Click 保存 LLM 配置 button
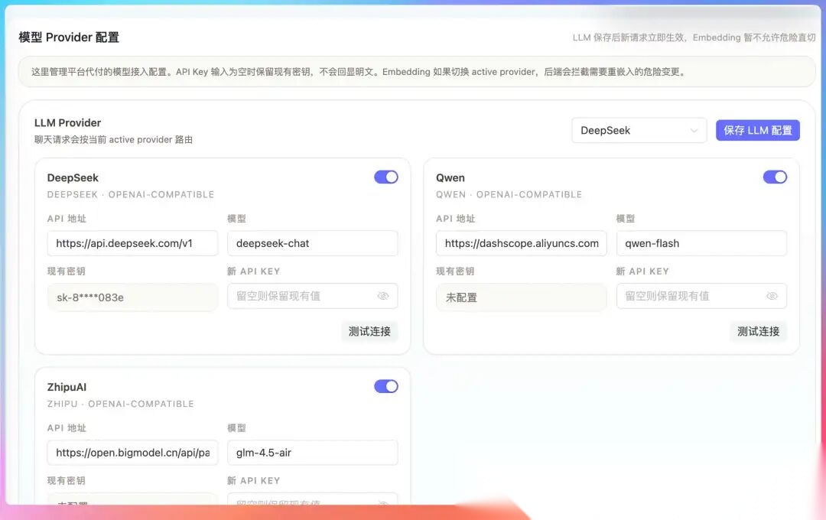 point(757,130)
